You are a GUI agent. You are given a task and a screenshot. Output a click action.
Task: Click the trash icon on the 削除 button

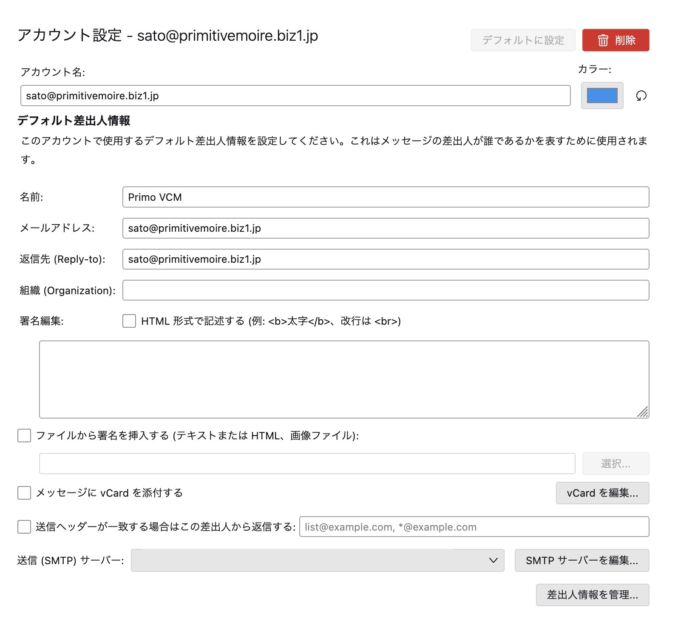tap(603, 40)
